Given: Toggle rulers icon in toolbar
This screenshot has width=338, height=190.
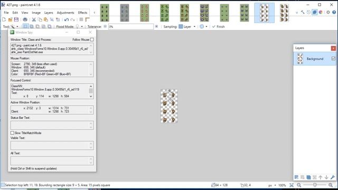Looking at the screenshot, I should tap(87, 20).
